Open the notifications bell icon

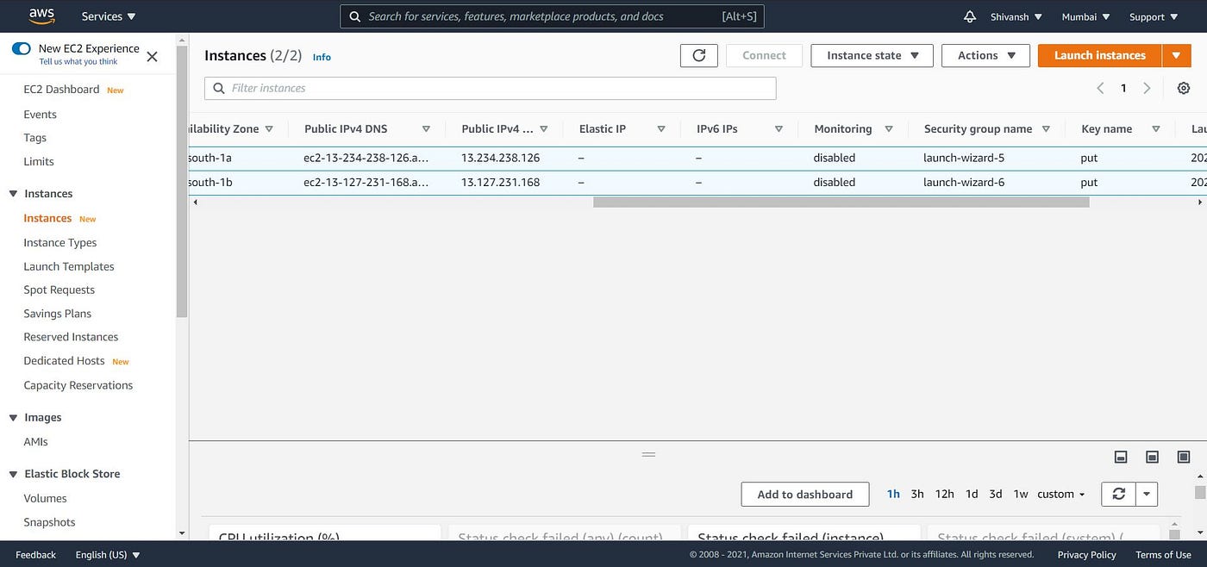pyautogui.click(x=970, y=16)
